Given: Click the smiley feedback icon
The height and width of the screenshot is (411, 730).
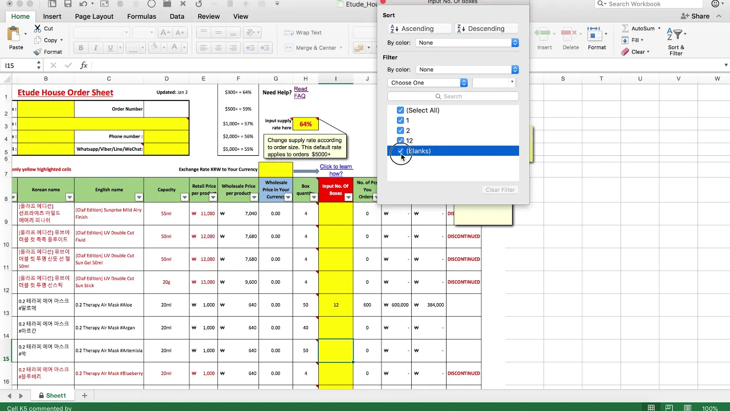Looking at the screenshot, I should coord(716,4).
